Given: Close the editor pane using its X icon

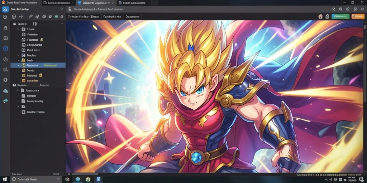Looking at the screenshot, I should (362, 9).
